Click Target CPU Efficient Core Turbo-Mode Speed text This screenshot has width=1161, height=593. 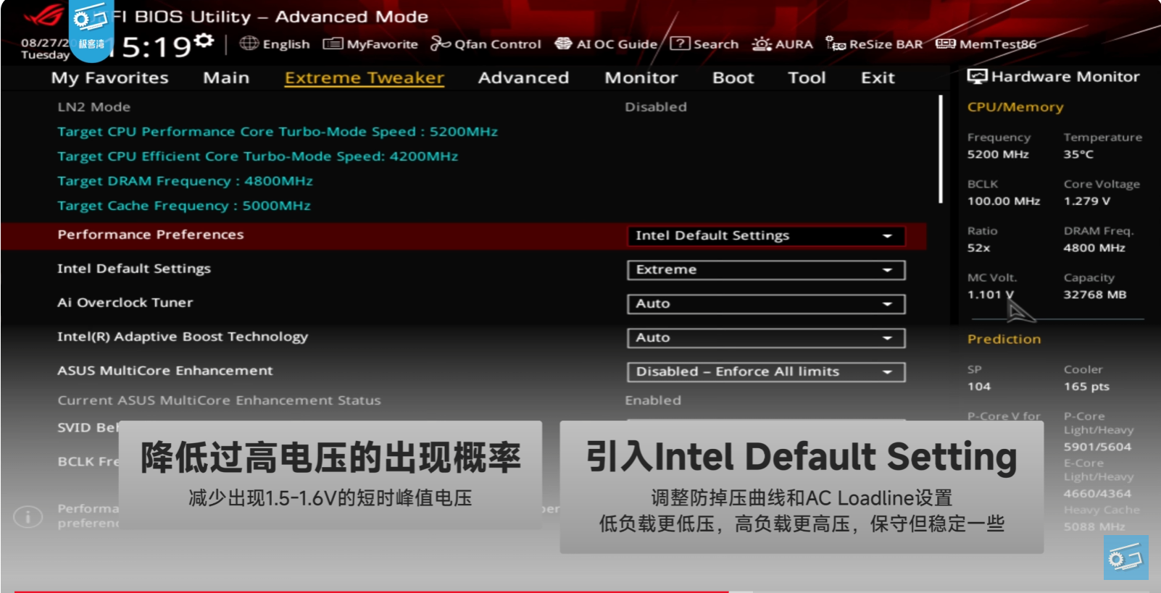258,156
